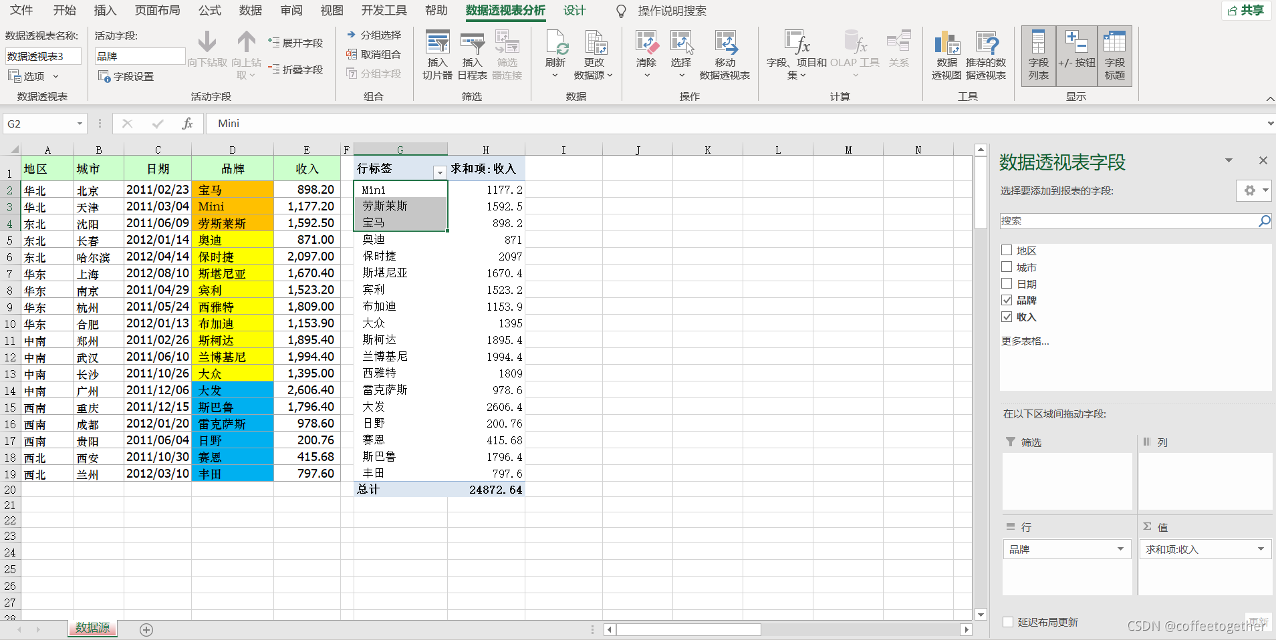Toggle the Field Headers display button
Screen dimensions: 1276x640
click(x=1114, y=56)
